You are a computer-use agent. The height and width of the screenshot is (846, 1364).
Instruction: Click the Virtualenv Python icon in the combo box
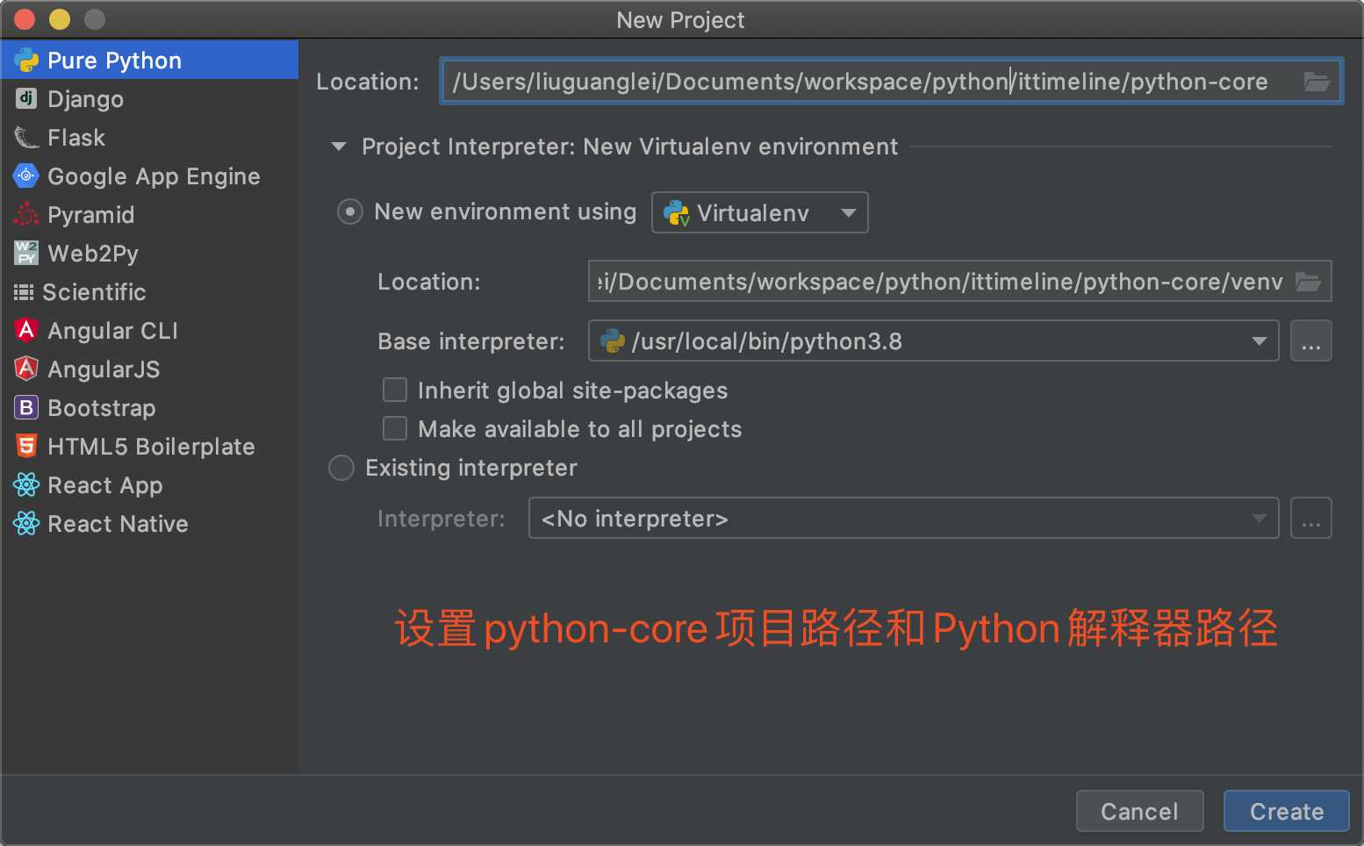677,212
